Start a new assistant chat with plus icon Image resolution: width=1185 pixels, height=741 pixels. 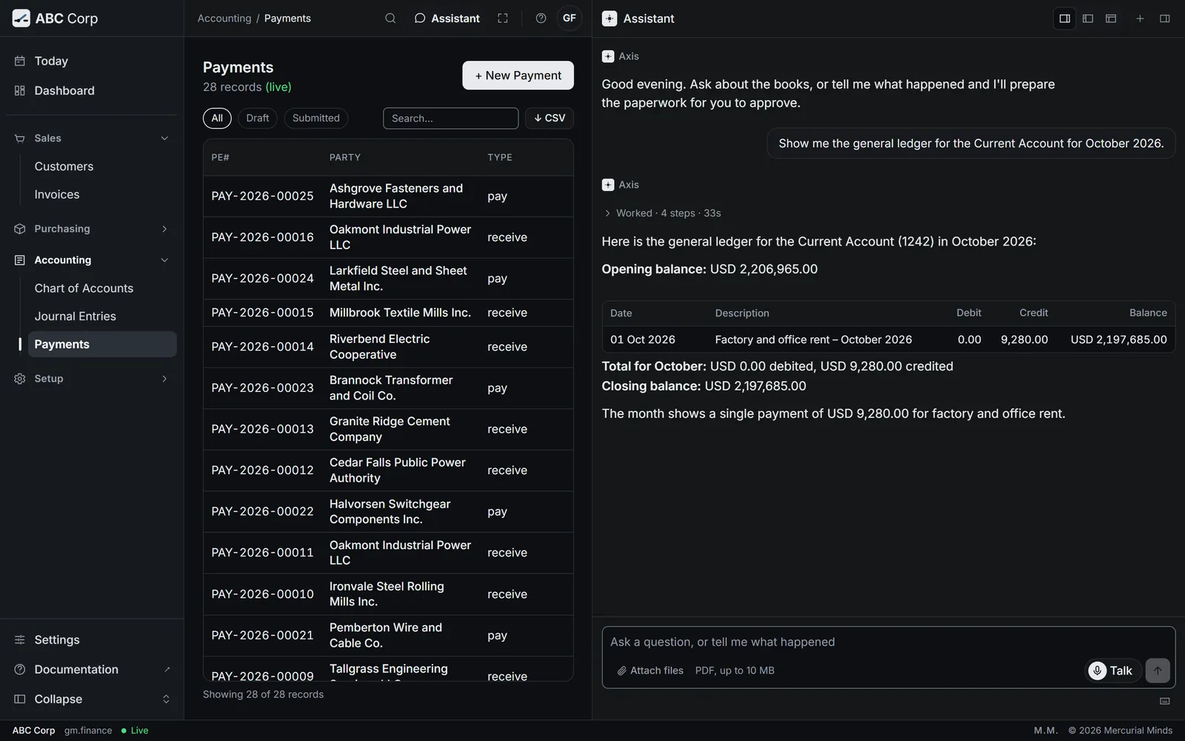coord(1140,19)
